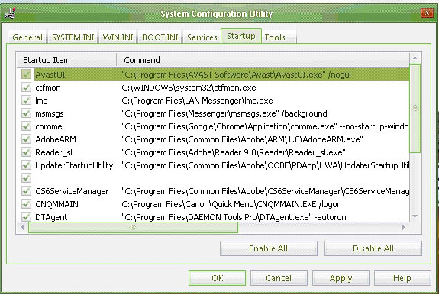
Task: Click the Cancel button
Action: click(x=279, y=278)
